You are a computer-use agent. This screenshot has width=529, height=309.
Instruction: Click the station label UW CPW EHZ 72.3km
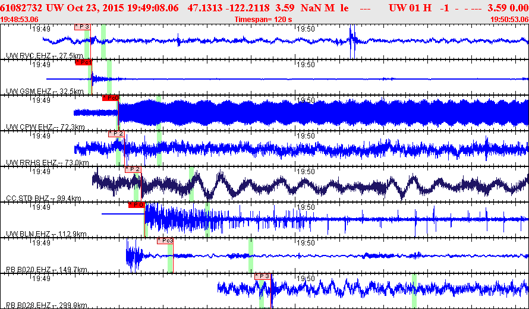(45, 127)
